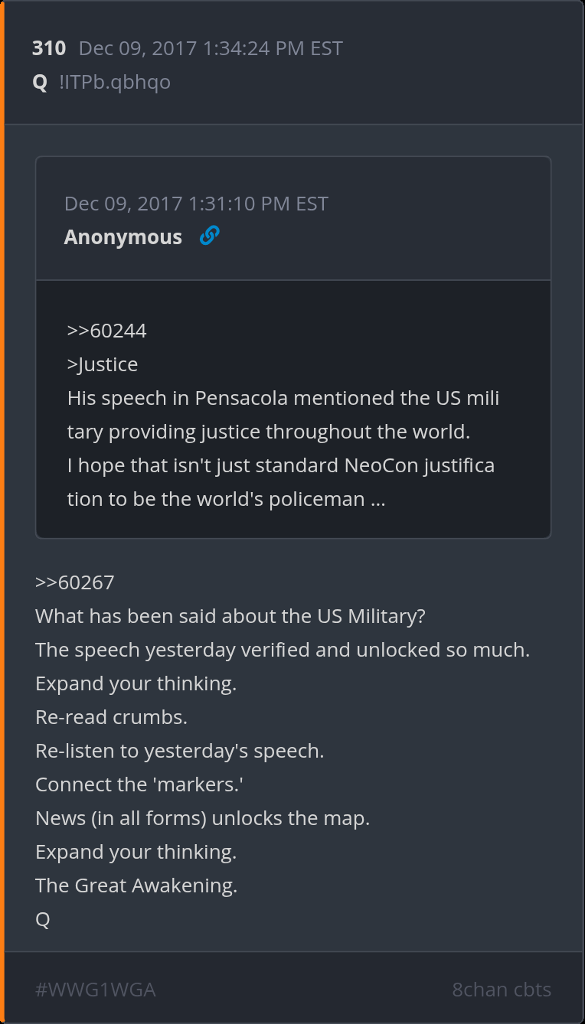This screenshot has width=585, height=1024.
Task: Click the Q signature ending the post
Action: [43, 919]
